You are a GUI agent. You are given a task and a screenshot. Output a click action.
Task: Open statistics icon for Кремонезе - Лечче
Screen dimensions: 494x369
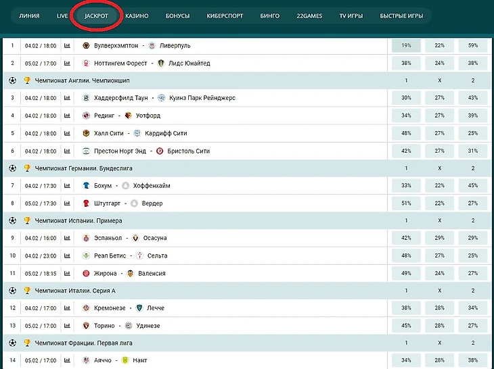tap(67, 308)
